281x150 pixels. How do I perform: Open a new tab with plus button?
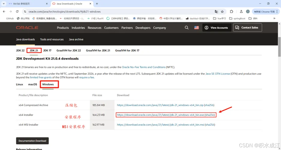click(97, 4)
